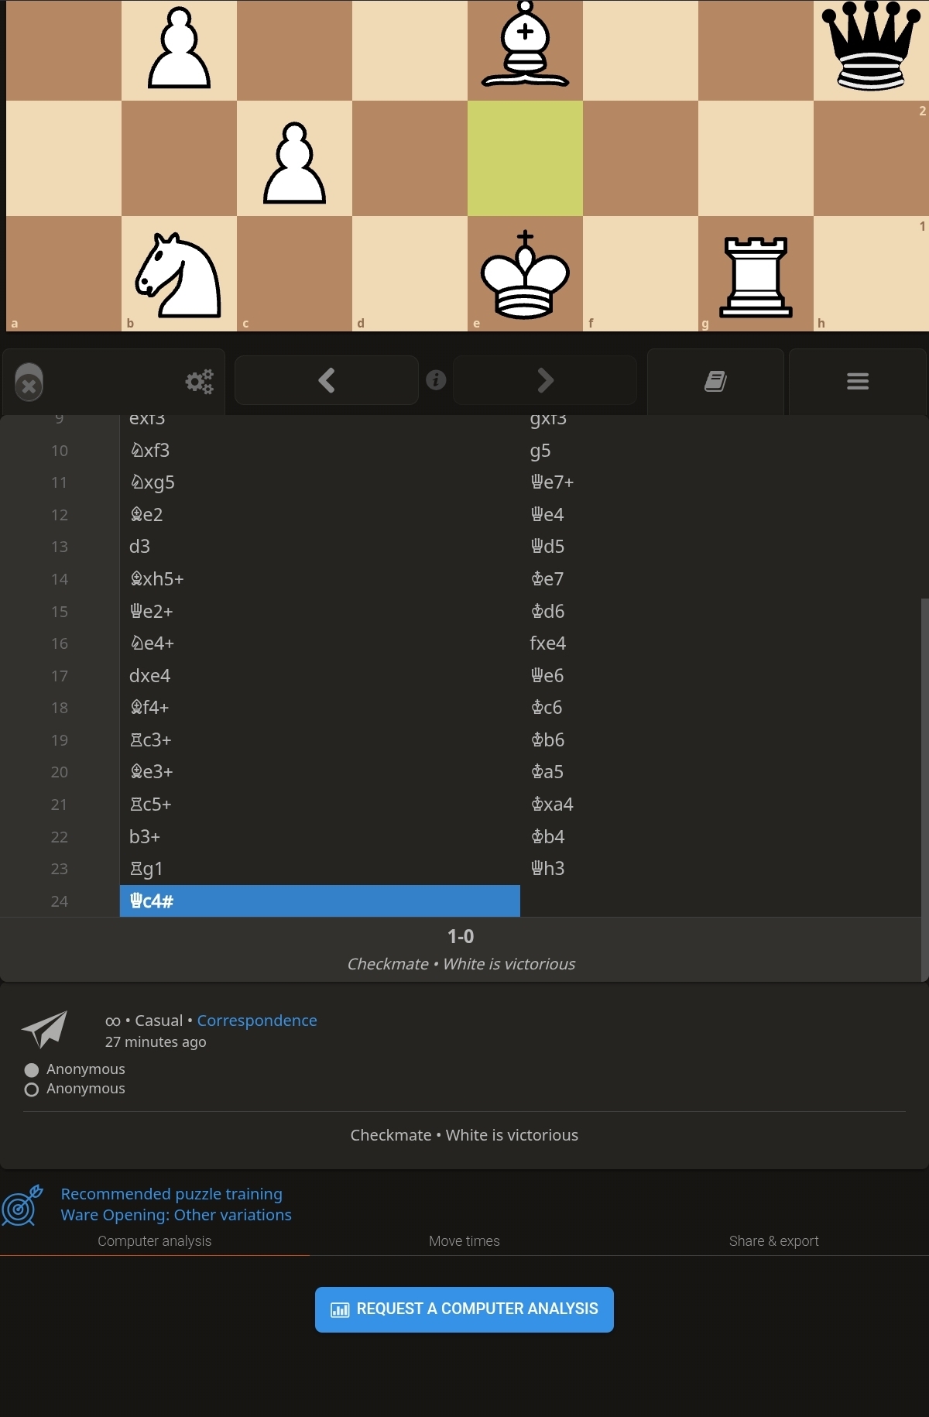Click the 1-0 result text

pos(461,936)
